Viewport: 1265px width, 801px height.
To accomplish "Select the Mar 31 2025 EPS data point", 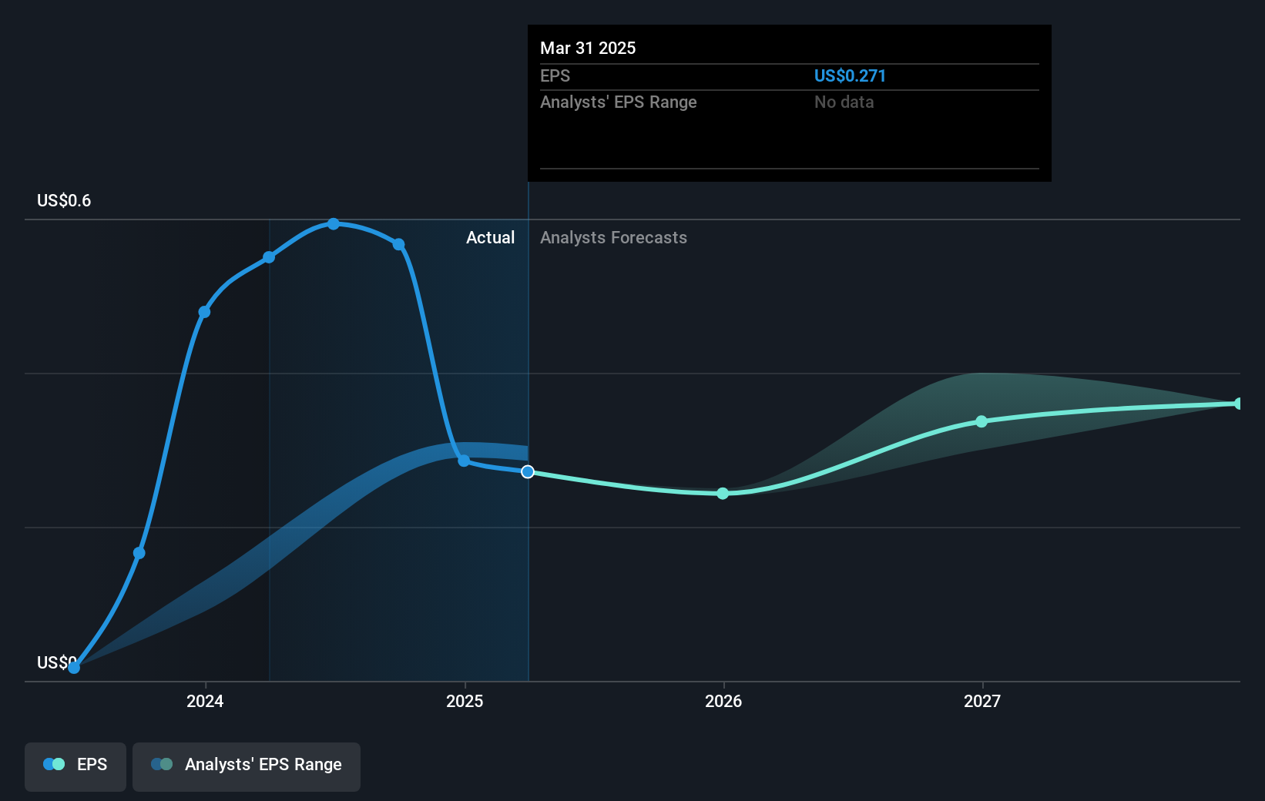I will 528,471.
